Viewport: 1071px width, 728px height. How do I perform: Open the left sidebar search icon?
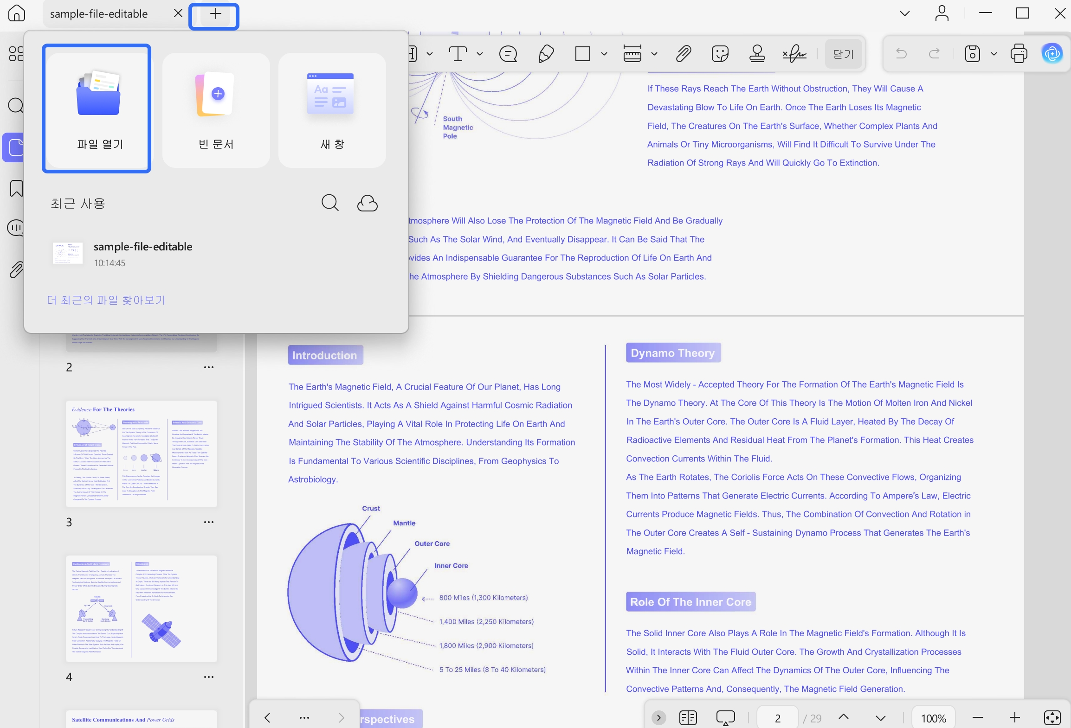[17, 106]
